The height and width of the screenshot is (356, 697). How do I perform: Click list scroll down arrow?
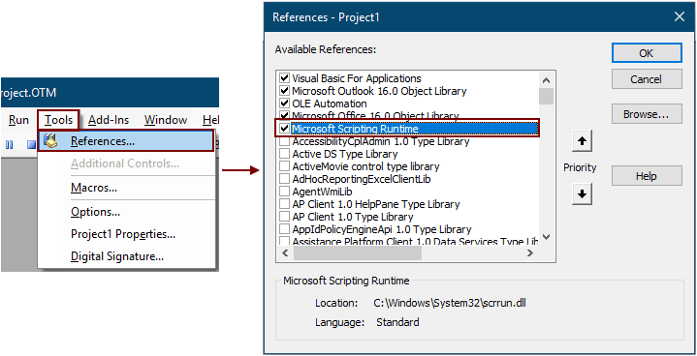click(x=547, y=237)
